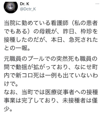The image size is (104, 115).
Task: Open the three-dot more options menu
Action: point(97,4)
